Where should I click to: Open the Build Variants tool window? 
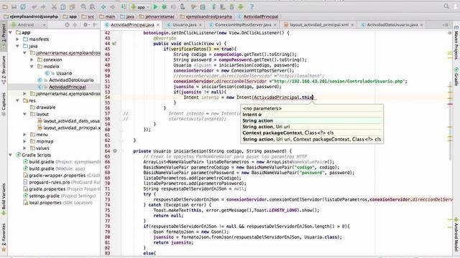4,199
